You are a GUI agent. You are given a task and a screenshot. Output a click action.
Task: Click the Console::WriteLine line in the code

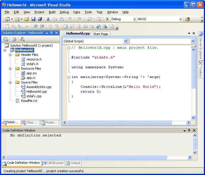click(120, 87)
